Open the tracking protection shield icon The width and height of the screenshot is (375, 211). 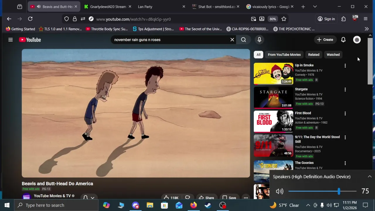click(x=67, y=19)
